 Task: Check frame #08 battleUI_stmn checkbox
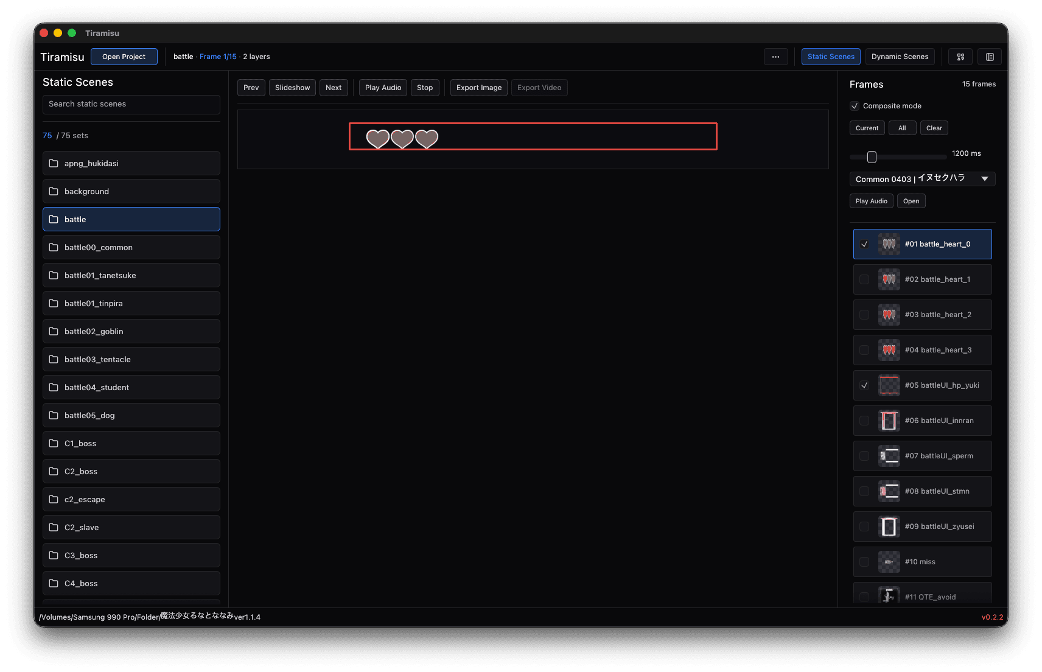point(864,491)
